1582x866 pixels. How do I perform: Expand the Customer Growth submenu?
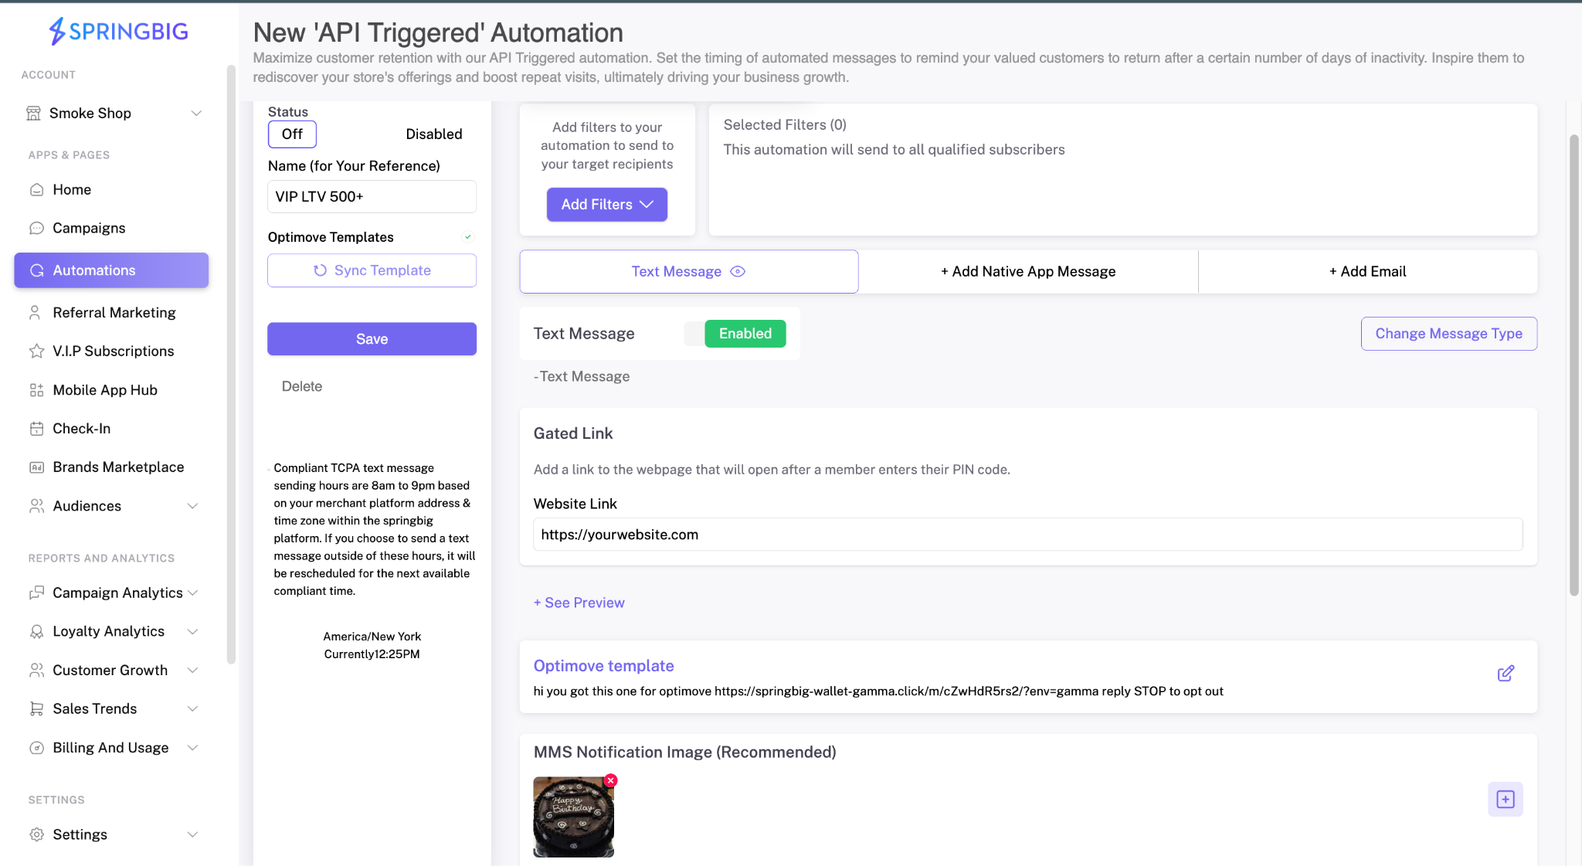[x=192, y=671]
